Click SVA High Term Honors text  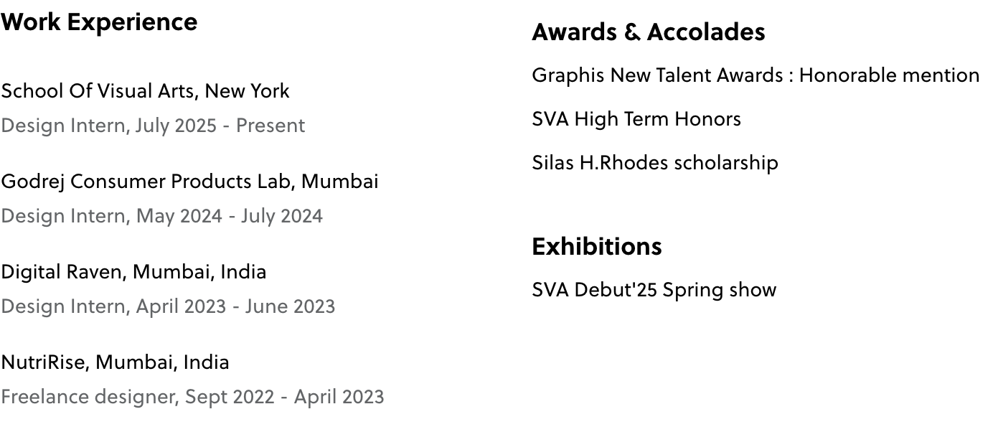636,119
